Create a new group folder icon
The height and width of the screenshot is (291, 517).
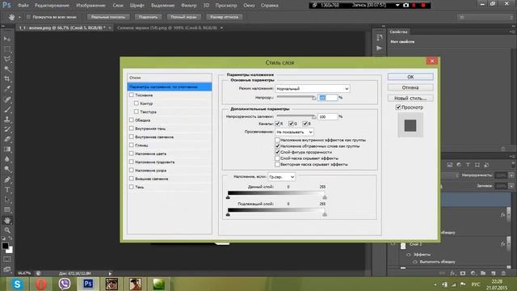(483, 273)
